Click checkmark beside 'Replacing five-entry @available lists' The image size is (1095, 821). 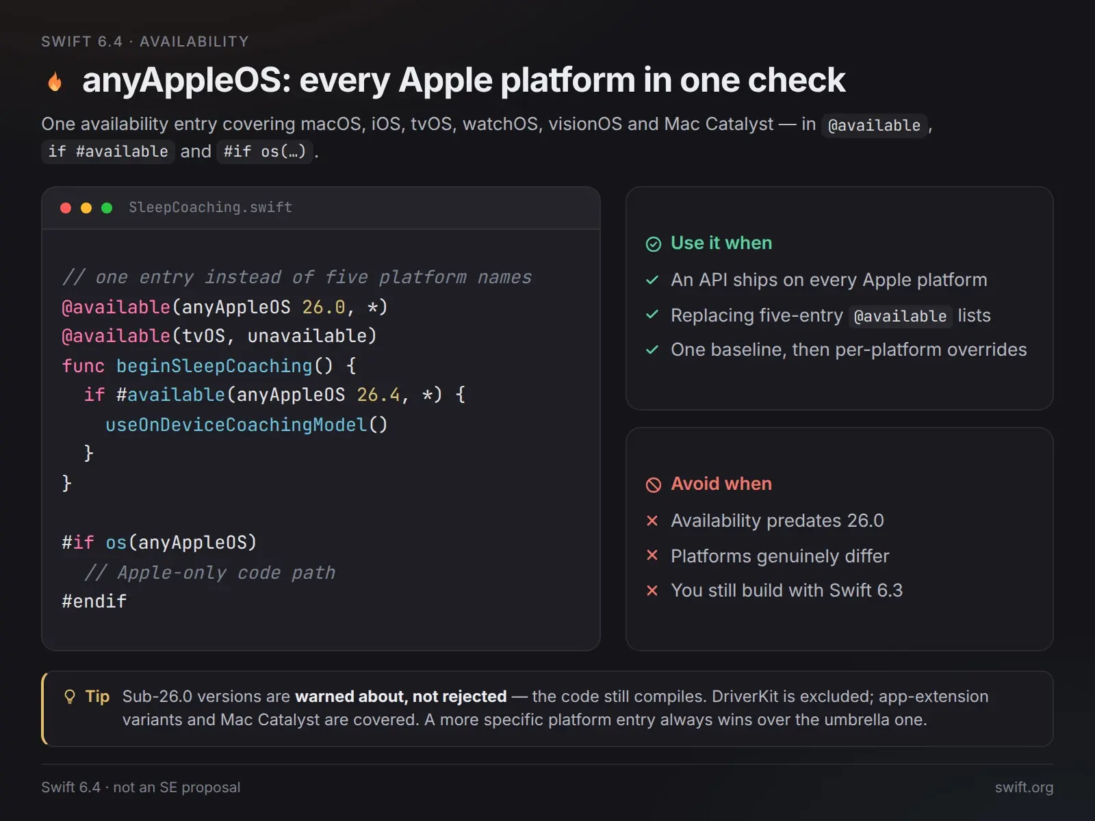tap(652, 315)
